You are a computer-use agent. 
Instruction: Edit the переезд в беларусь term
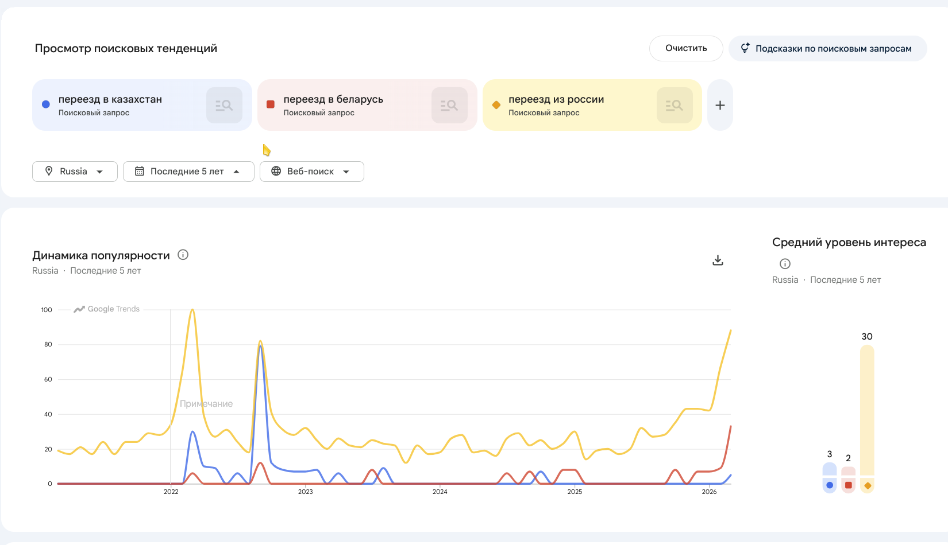pyautogui.click(x=333, y=100)
